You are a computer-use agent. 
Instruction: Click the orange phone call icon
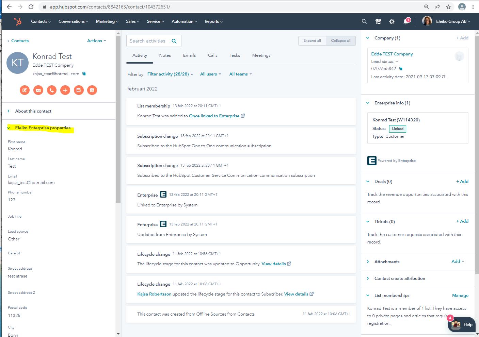52,90
